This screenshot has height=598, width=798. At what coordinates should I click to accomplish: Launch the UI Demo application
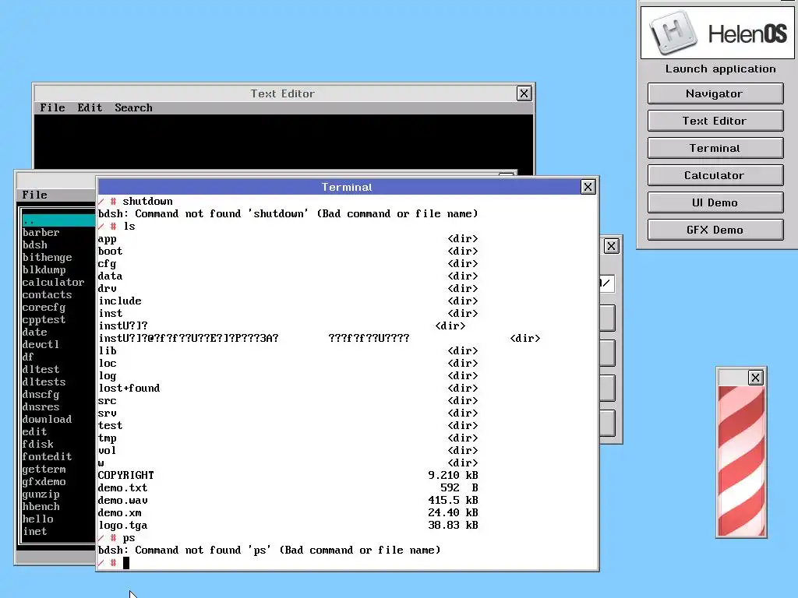pos(715,202)
